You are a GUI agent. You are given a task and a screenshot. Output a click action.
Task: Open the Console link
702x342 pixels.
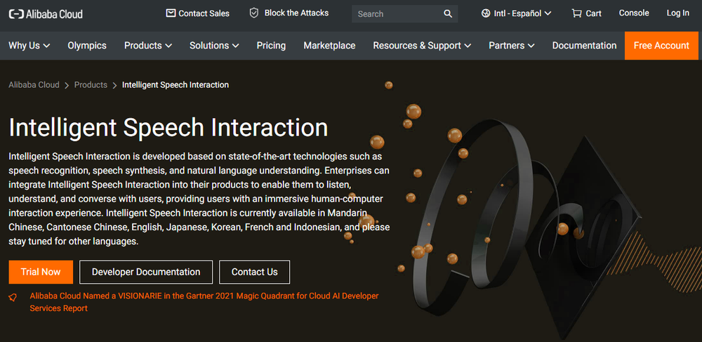coord(634,13)
